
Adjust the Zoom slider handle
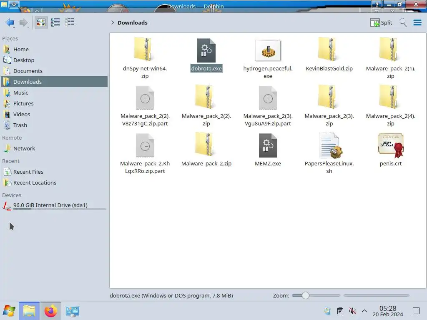tap(306, 295)
